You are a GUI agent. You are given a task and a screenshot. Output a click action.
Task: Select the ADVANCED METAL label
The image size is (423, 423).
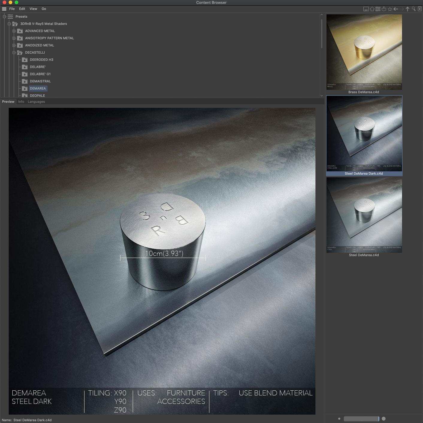pyautogui.click(x=40, y=31)
